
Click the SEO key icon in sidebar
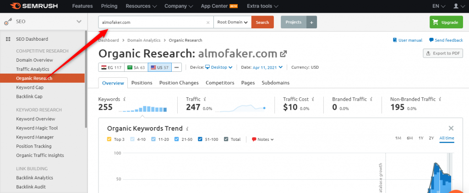point(8,22)
